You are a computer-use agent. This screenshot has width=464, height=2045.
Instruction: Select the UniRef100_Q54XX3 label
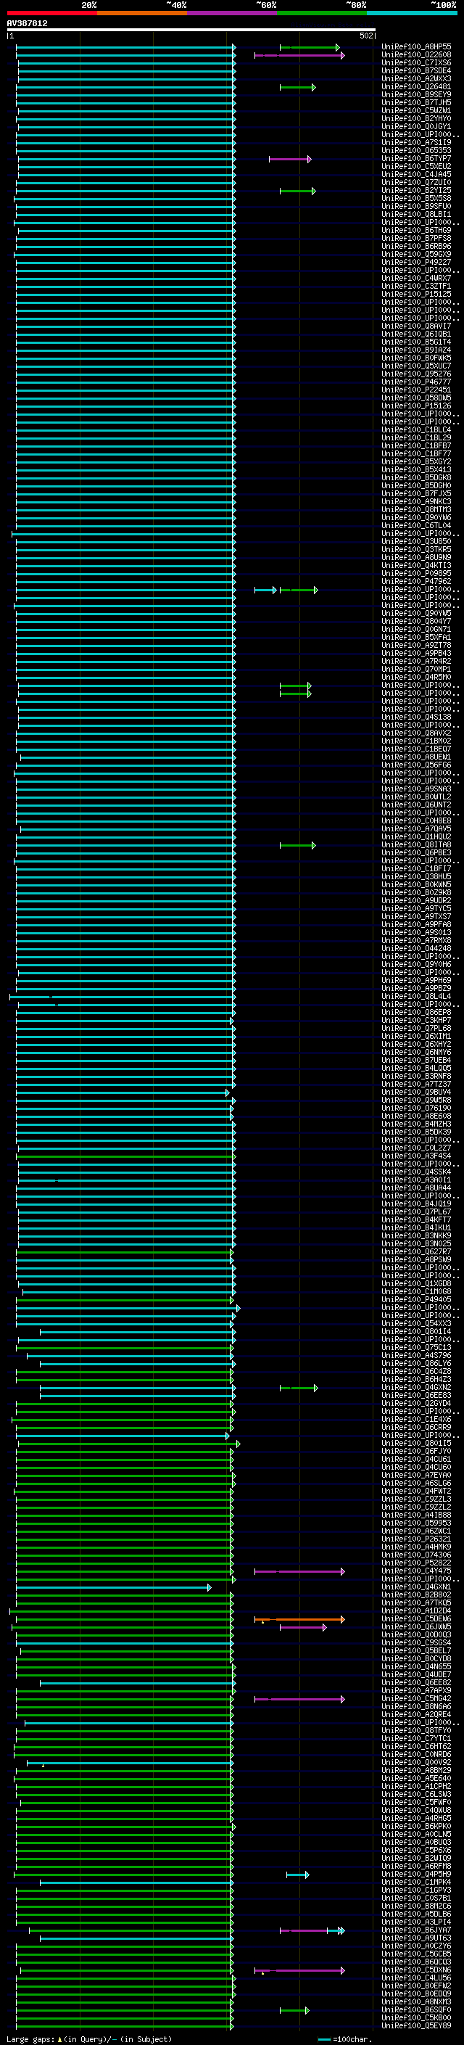click(415, 1323)
